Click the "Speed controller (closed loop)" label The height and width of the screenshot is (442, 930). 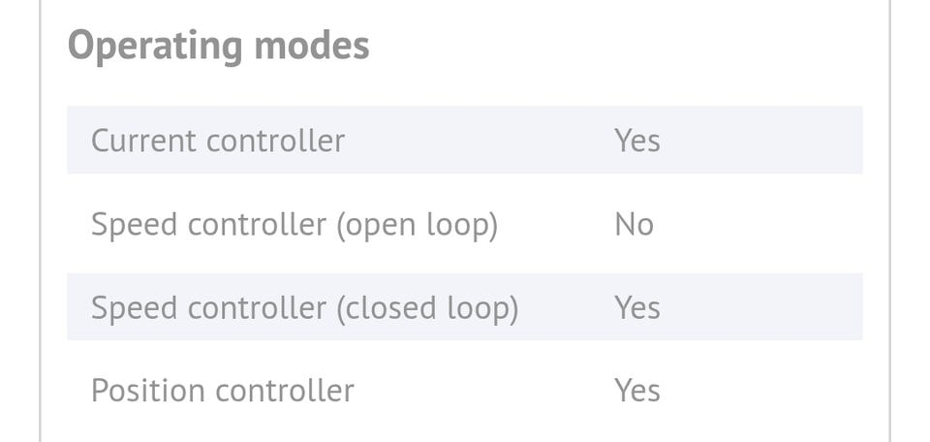(304, 308)
